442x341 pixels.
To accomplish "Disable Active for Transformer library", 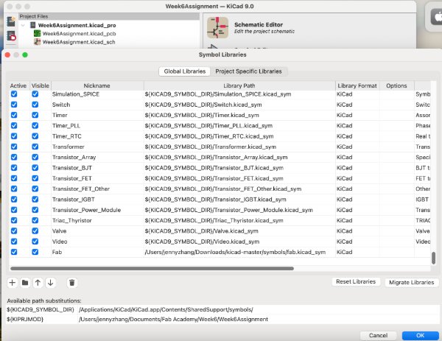I will click(x=14, y=147).
